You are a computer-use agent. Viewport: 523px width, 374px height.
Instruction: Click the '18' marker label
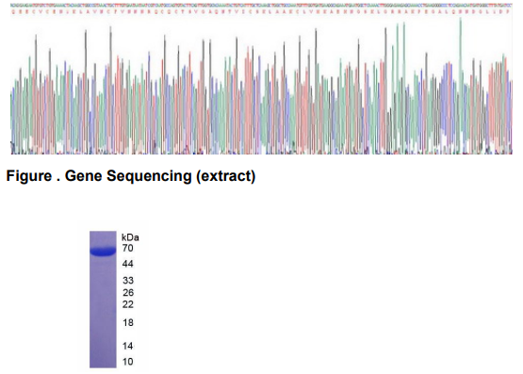(x=128, y=323)
